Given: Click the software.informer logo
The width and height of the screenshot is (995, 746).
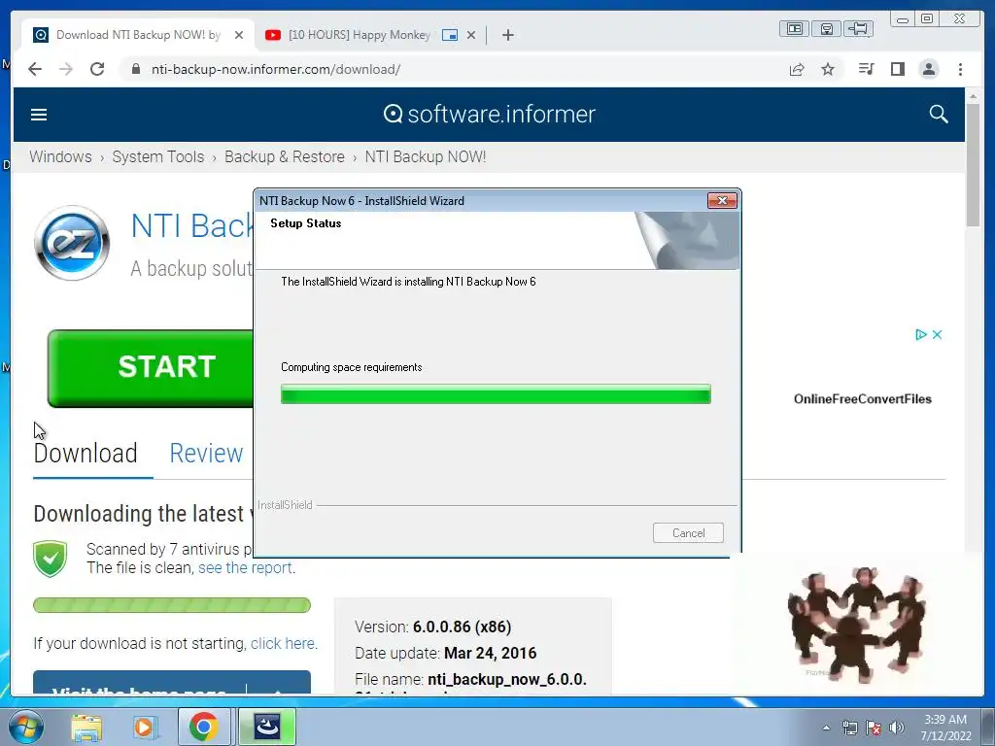Looking at the screenshot, I should click(490, 115).
